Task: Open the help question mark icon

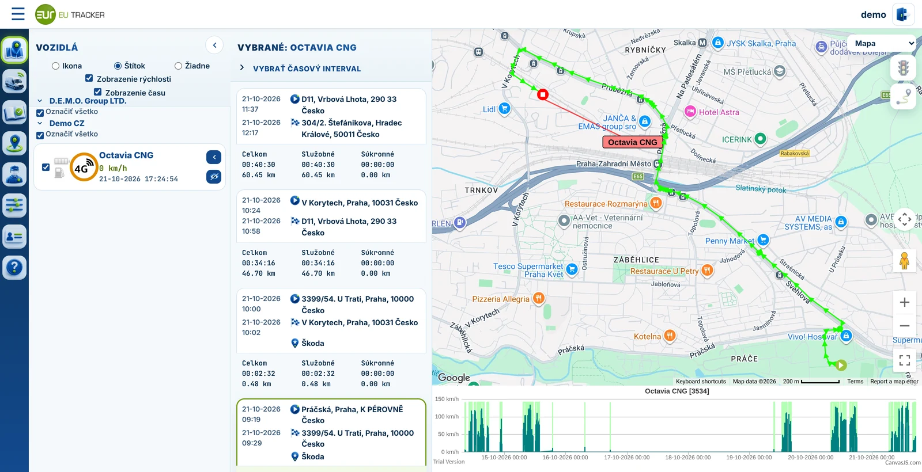Action: (14, 268)
